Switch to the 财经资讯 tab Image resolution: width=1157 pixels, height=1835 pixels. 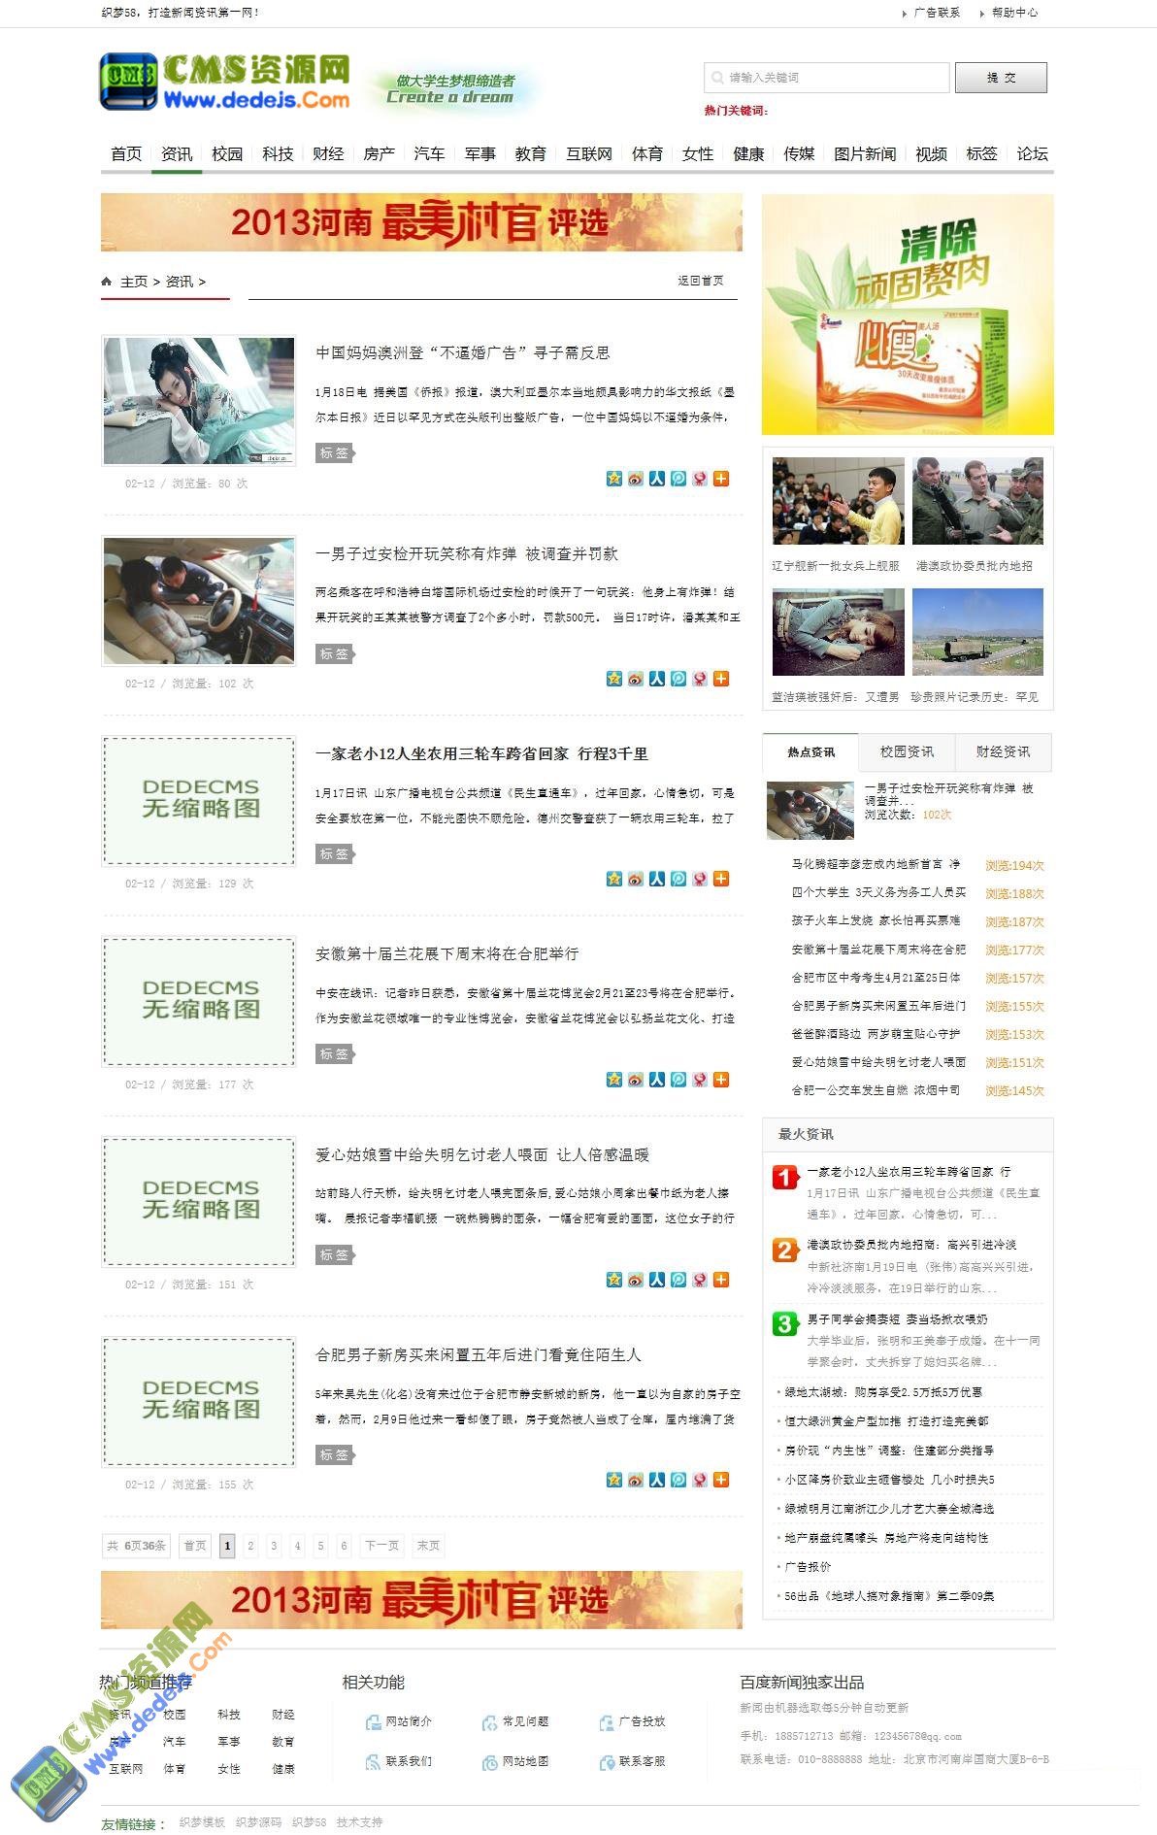[1003, 751]
